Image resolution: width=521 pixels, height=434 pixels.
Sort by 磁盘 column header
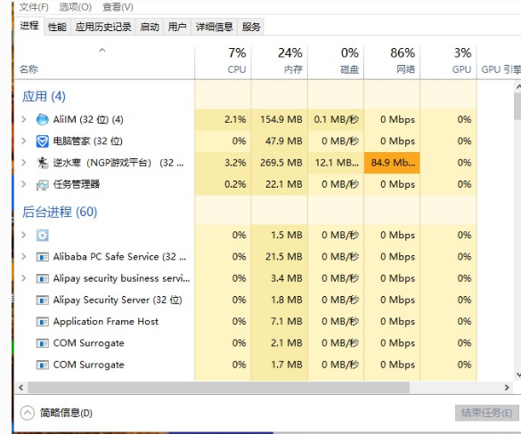[336, 61]
